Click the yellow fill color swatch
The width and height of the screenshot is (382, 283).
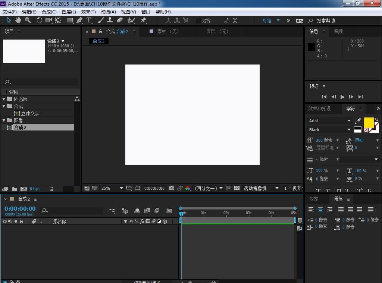click(369, 122)
